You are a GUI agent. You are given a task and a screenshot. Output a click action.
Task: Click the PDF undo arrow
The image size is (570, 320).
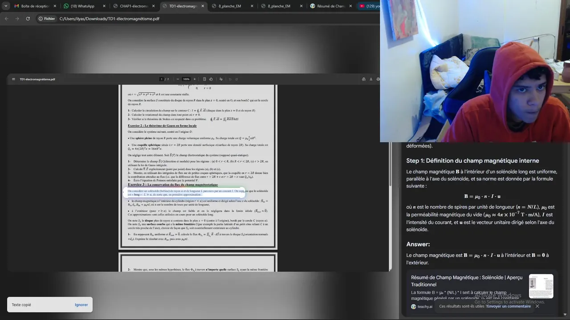[x=230, y=79]
